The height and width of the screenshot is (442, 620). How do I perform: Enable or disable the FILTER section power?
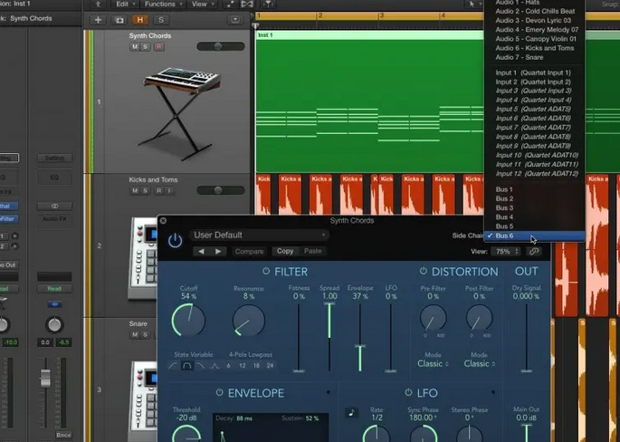pos(266,272)
